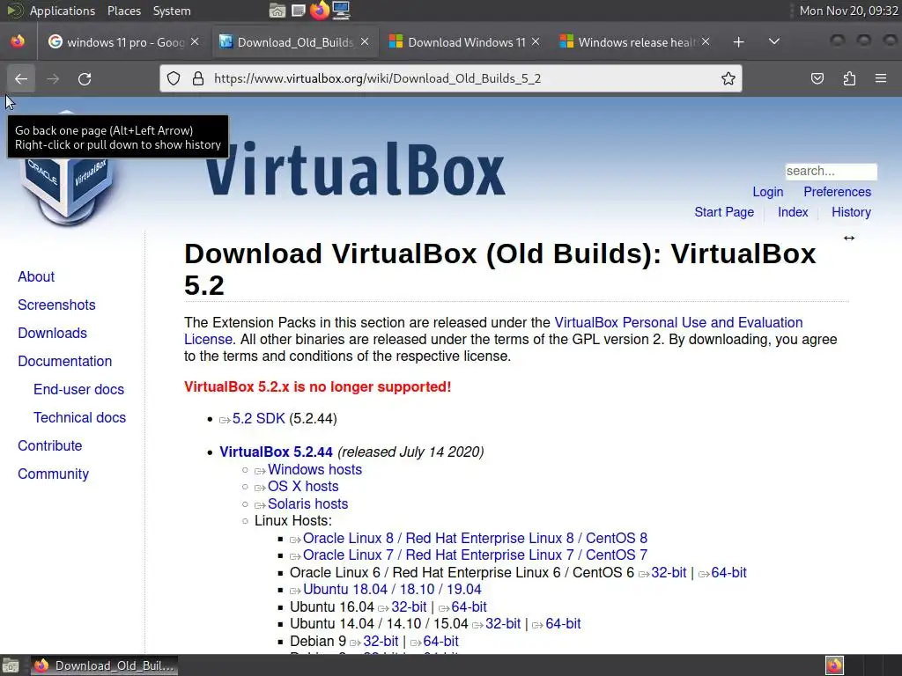Screen dimensions: 902x676
Task: Open the Index link
Action: pyautogui.click(x=793, y=212)
